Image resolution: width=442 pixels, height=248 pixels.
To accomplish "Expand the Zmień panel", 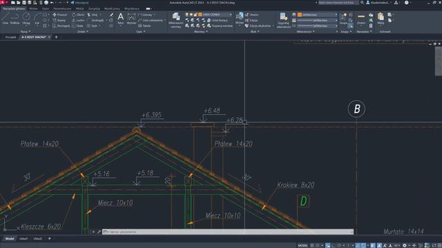I will point(83,32).
